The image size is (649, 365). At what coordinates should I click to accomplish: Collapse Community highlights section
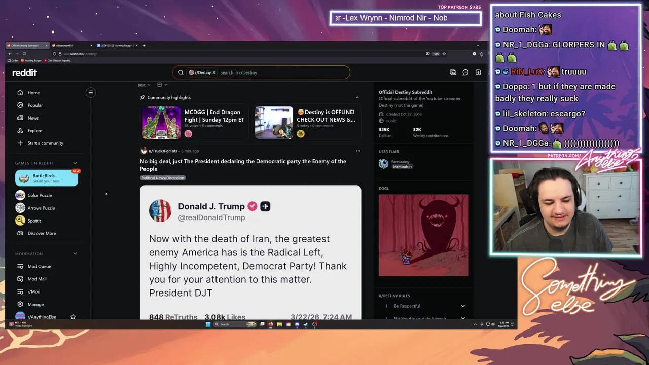[357, 97]
